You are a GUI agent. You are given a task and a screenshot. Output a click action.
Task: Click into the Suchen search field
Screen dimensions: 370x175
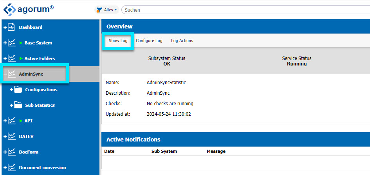click(x=245, y=10)
